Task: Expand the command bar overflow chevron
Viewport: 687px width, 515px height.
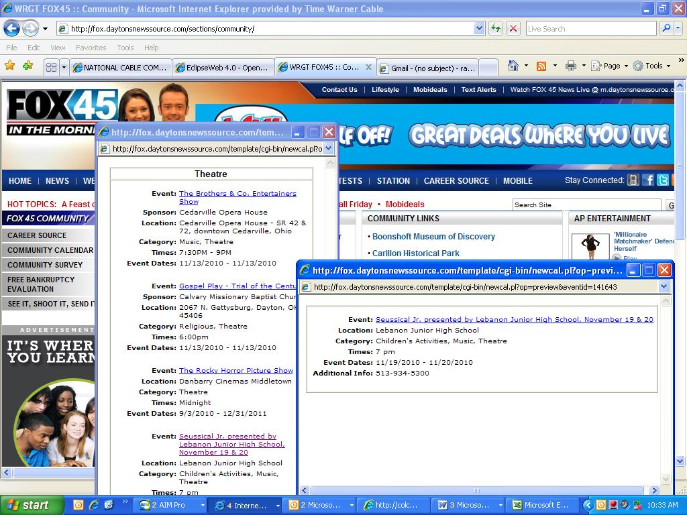Action: point(681,60)
